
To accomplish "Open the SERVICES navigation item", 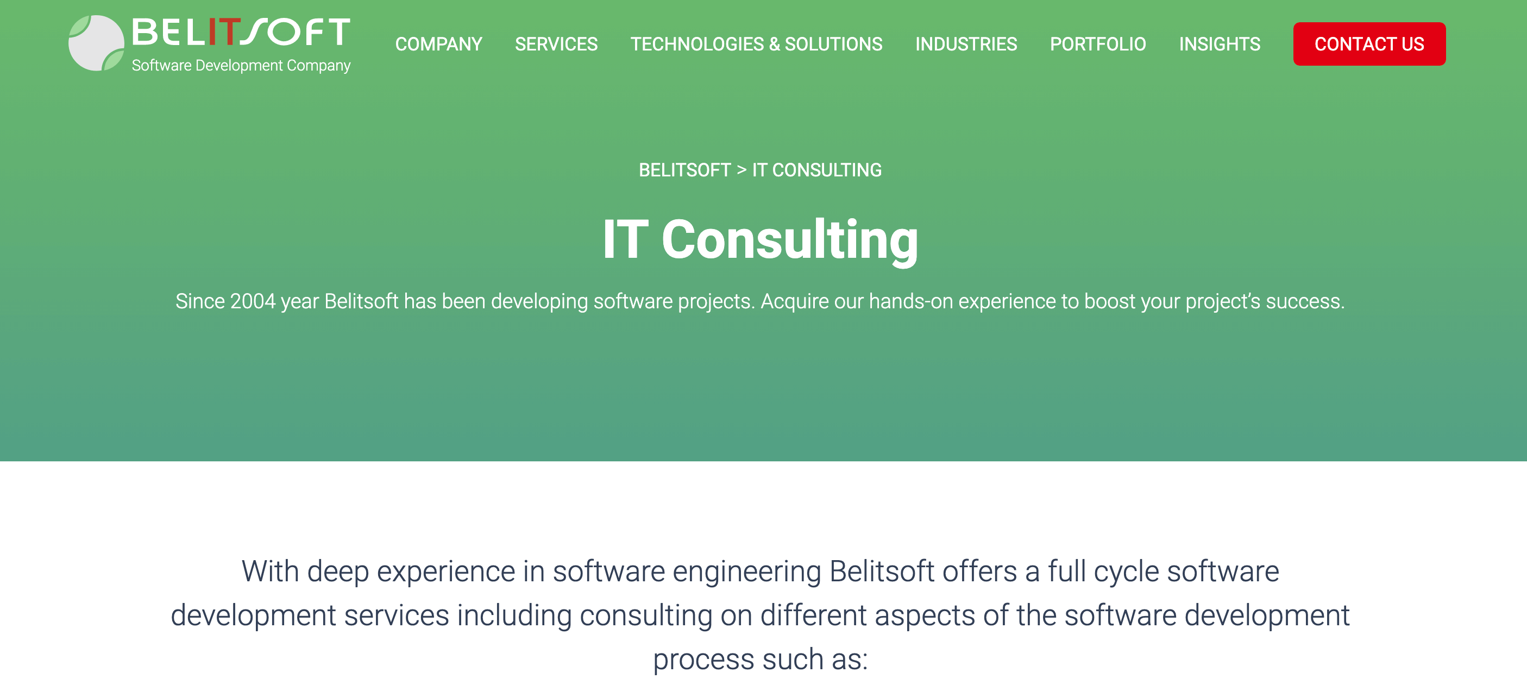I will click(555, 44).
